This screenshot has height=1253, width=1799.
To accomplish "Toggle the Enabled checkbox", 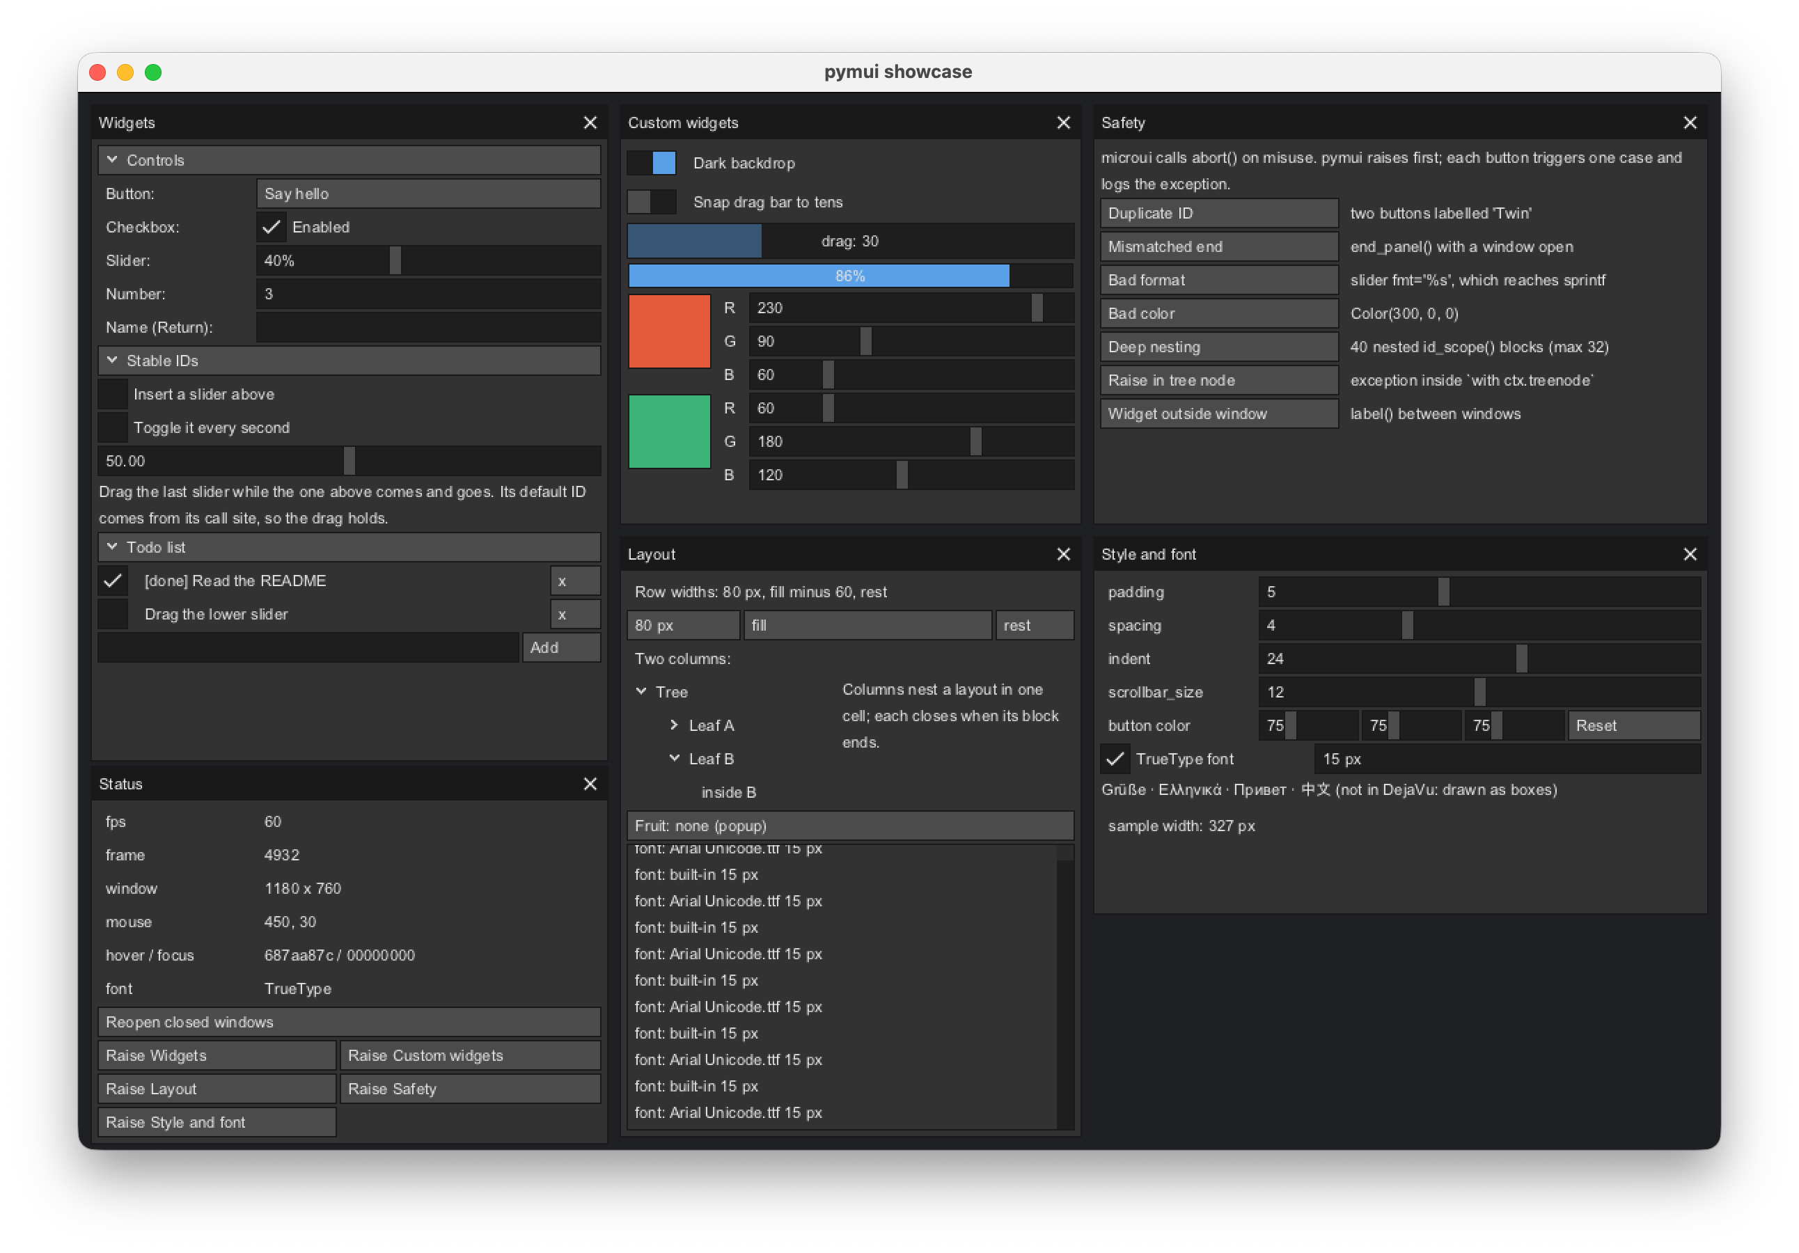I will coord(271,227).
